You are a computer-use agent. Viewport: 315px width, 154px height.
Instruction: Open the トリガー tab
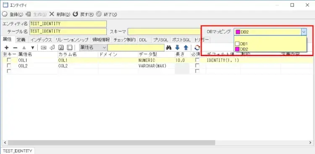coord(202,40)
